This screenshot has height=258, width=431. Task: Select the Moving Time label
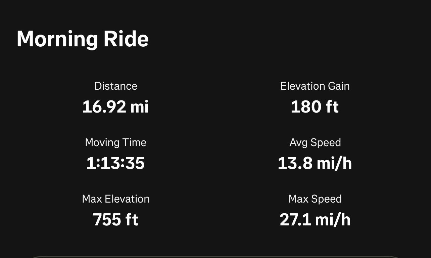[116, 142]
